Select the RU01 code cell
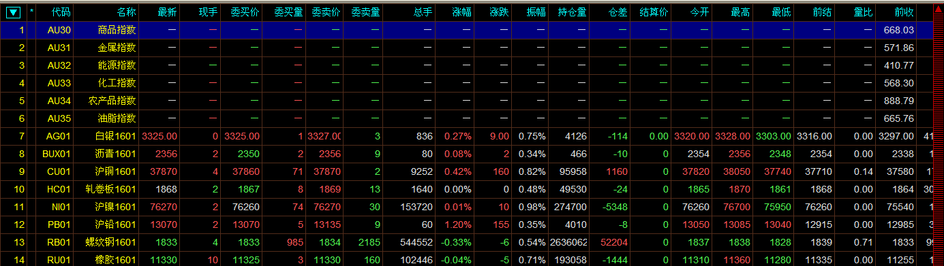 click(x=59, y=260)
